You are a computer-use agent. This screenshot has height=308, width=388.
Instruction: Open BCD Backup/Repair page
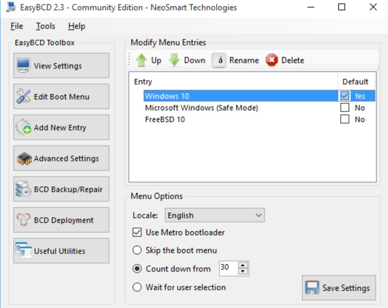(x=61, y=189)
